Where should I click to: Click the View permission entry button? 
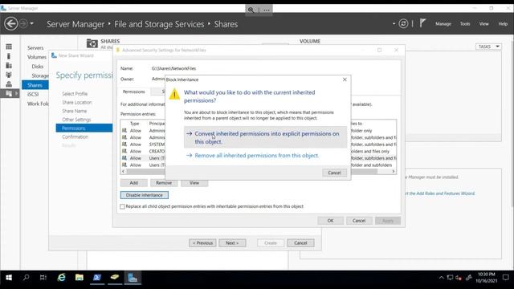194,183
